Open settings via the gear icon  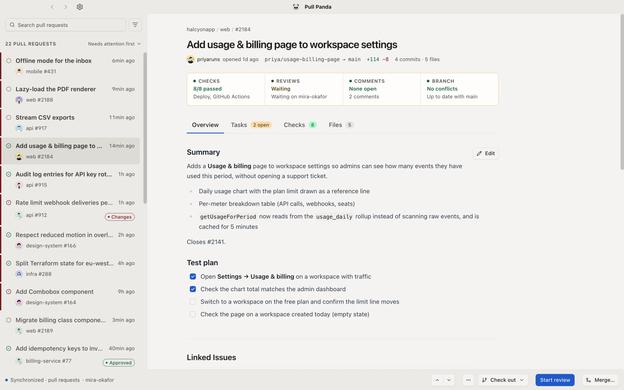click(80, 7)
